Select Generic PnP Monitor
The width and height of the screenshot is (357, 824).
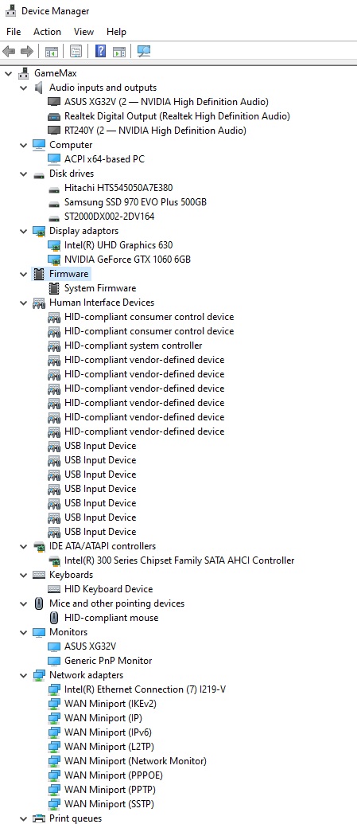tap(108, 661)
